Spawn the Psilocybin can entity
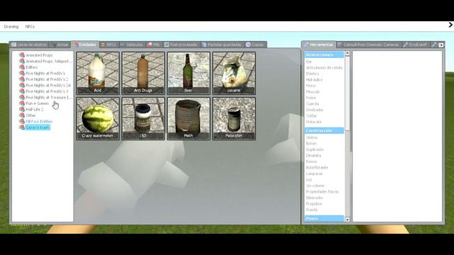Viewport: 454px width, 255px height. (x=234, y=118)
